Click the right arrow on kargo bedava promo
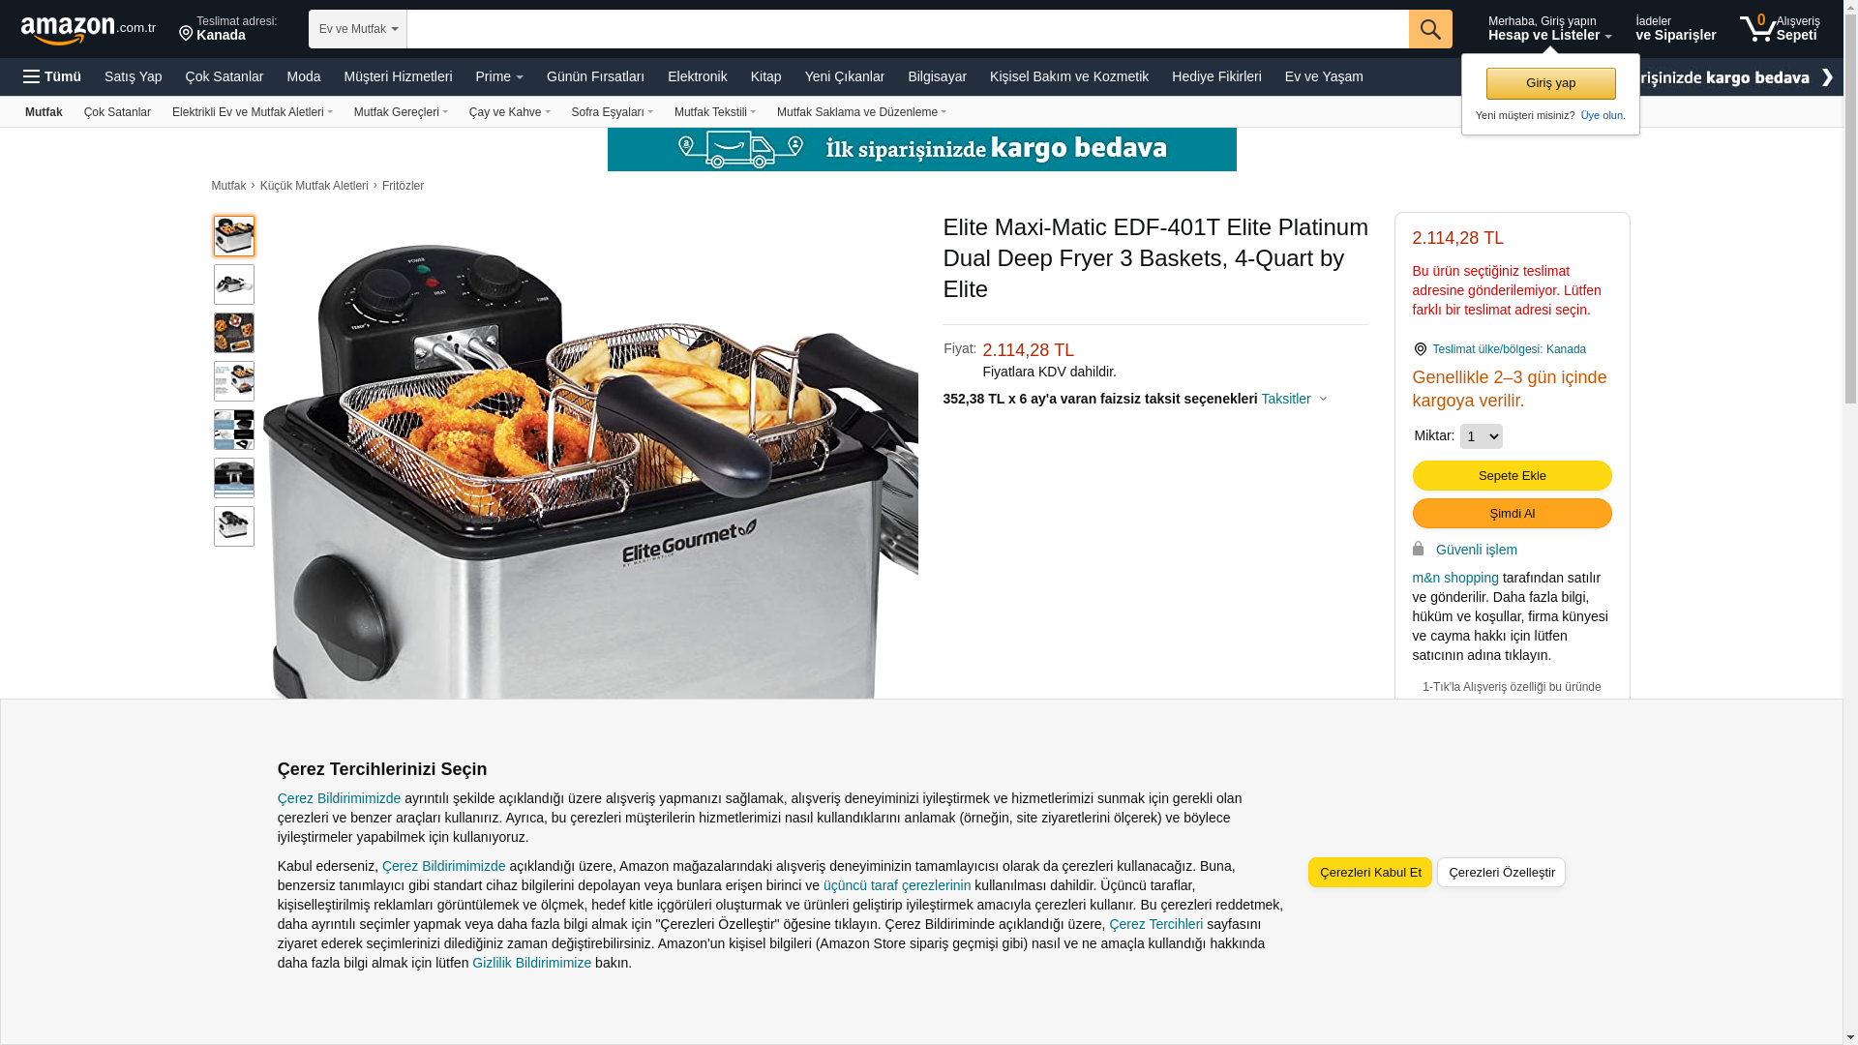The height and width of the screenshot is (1045, 1858). click(1827, 77)
